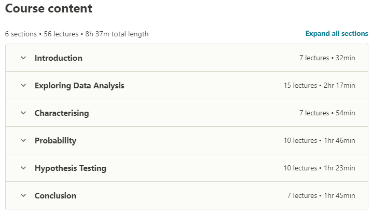Open the Conclusion section title
The width and height of the screenshot is (372, 213).
coord(55,196)
